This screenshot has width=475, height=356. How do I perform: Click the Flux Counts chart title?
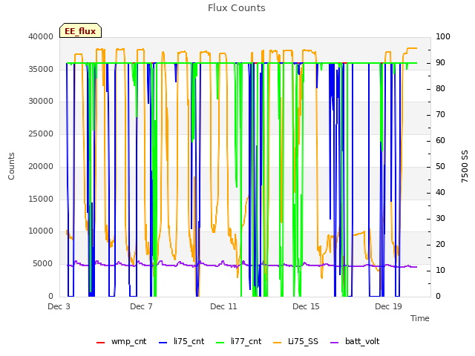click(237, 8)
